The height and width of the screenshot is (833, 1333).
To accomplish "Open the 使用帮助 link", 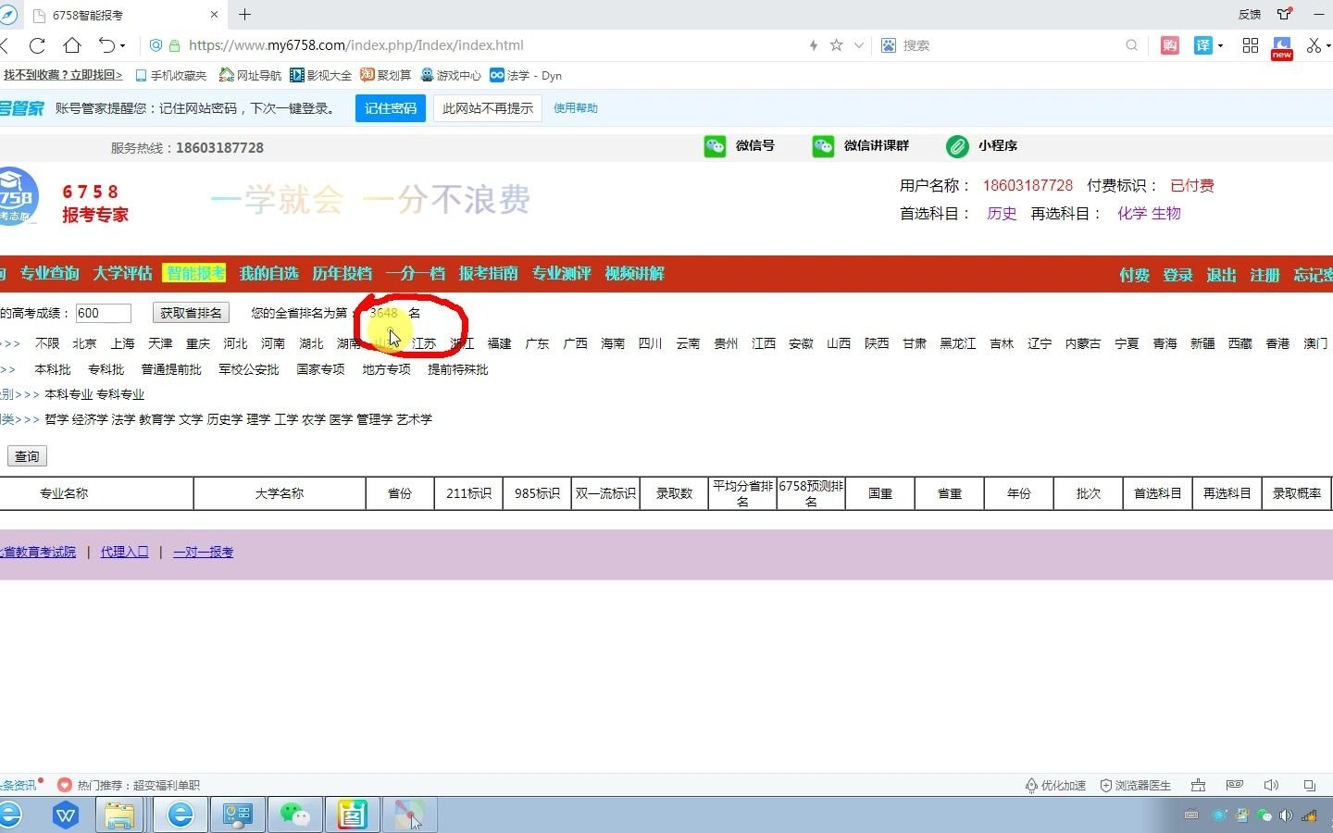I will point(576,108).
